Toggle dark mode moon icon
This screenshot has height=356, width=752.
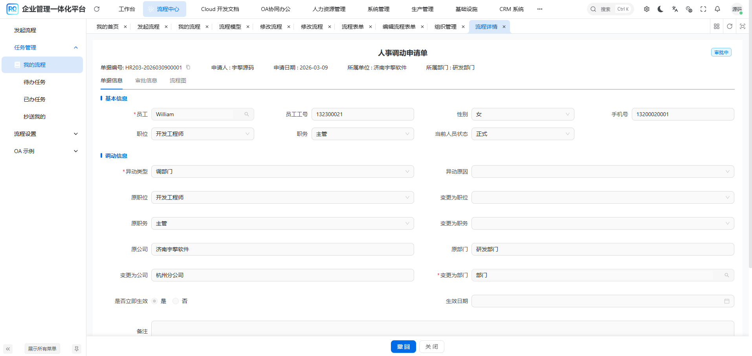coord(660,9)
